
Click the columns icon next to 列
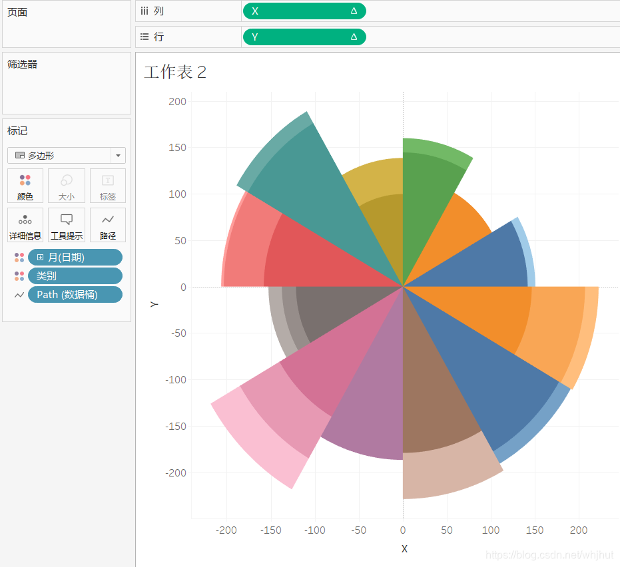tap(145, 11)
